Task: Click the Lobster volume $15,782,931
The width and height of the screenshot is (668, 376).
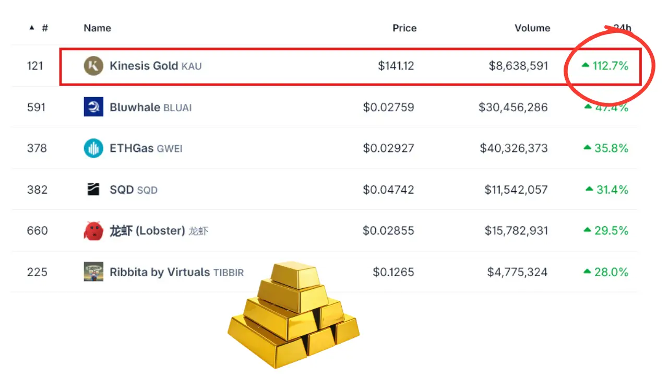Action: click(x=516, y=230)
